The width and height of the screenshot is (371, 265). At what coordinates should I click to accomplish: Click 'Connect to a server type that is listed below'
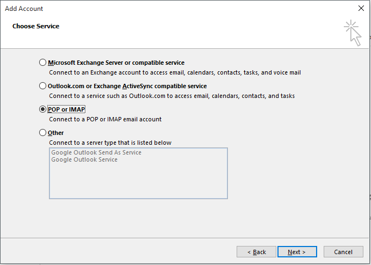click(110, 143)
